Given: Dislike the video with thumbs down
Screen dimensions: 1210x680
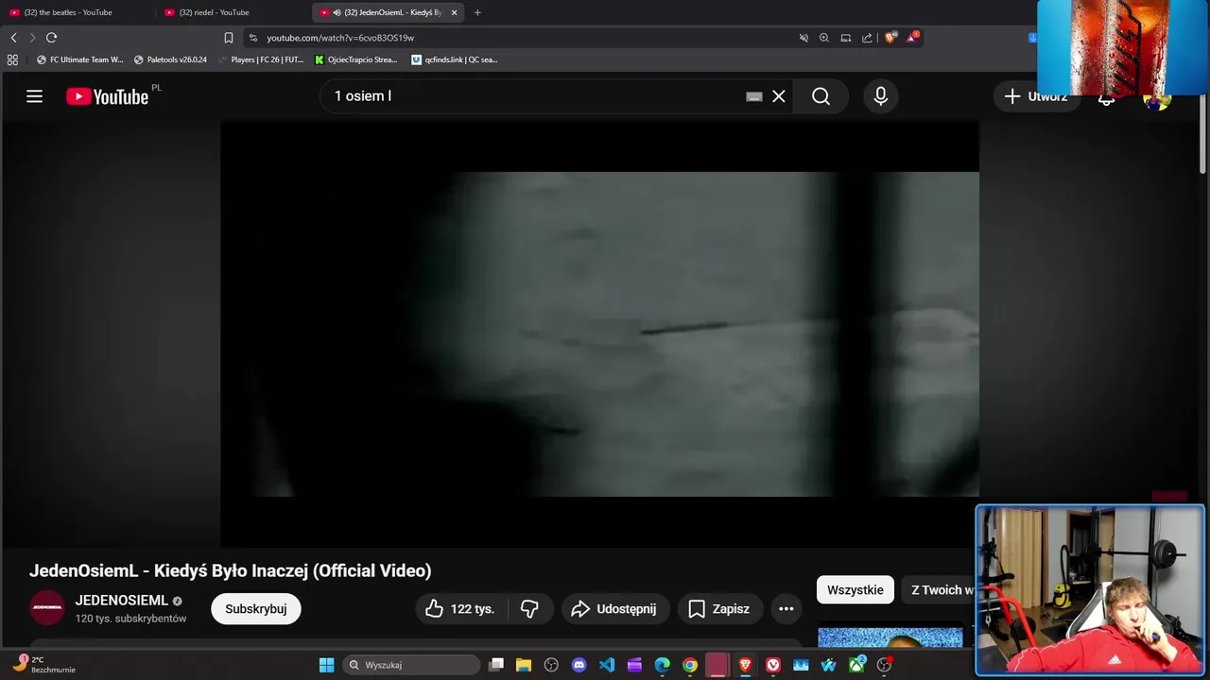Looking at the screenshot, I should (530, 609).
